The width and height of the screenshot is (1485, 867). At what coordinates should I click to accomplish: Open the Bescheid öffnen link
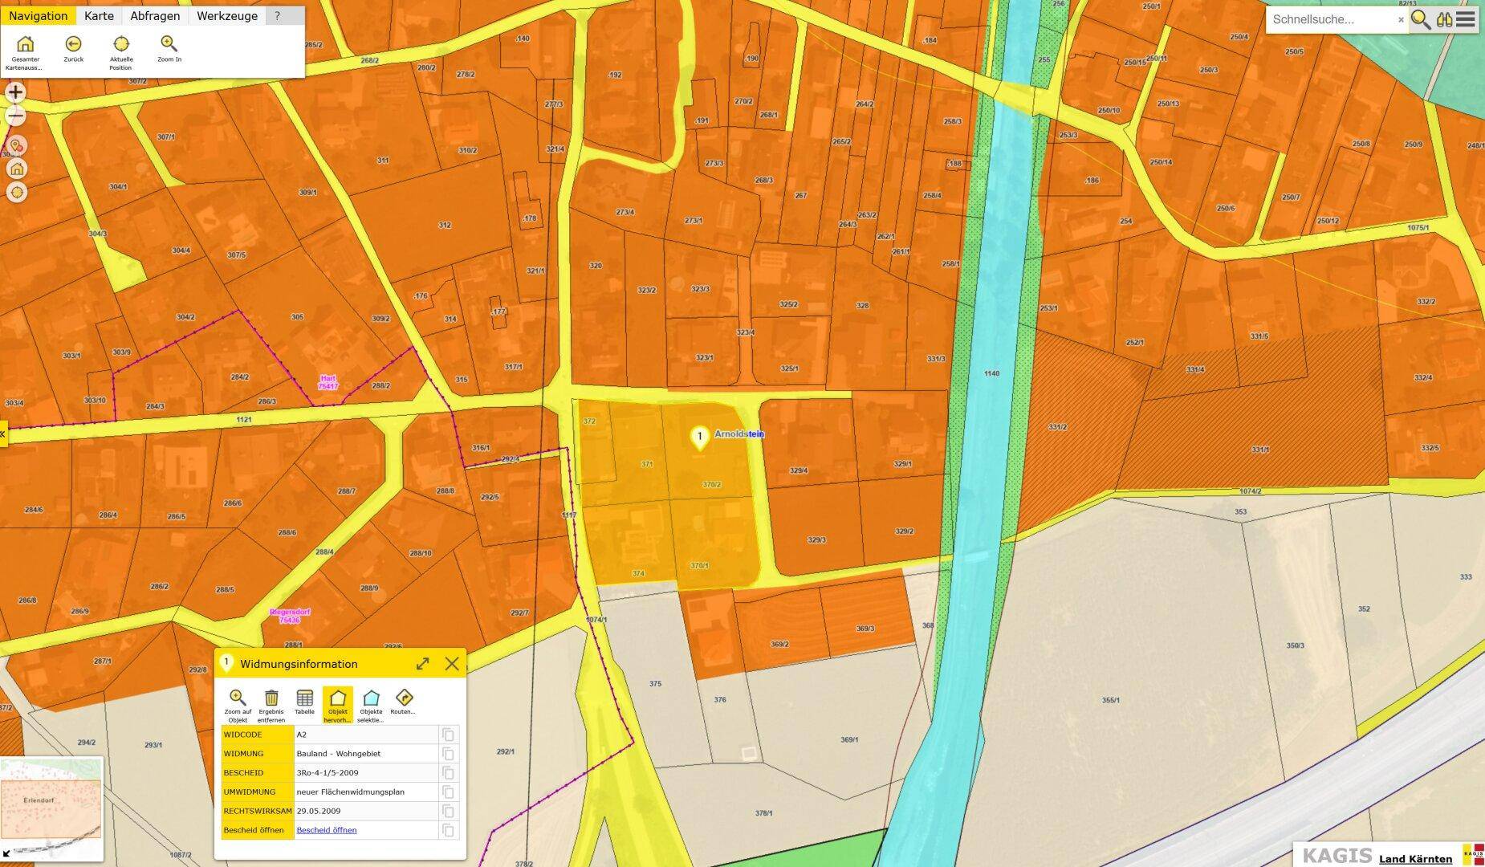(327, 830)
